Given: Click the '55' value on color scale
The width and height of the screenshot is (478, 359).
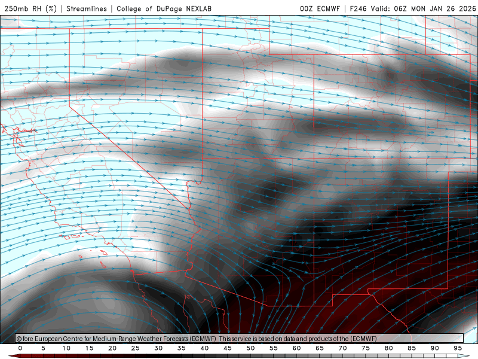Looking at the screenshot, I should coord(274,348).
